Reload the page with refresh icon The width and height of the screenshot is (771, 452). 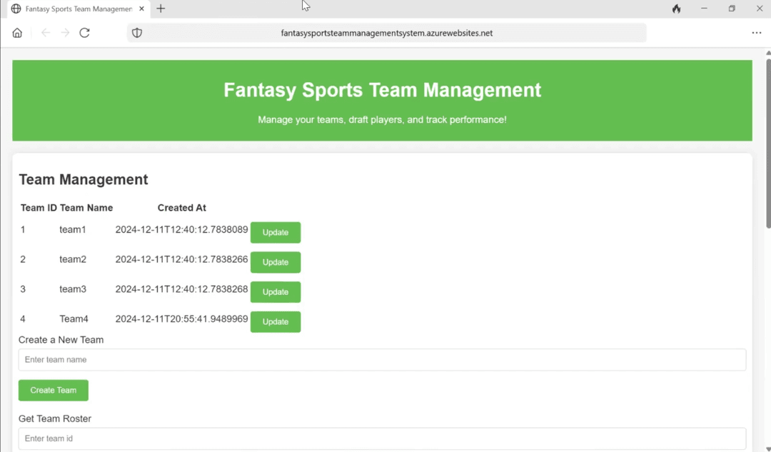(x=84, y=33)
